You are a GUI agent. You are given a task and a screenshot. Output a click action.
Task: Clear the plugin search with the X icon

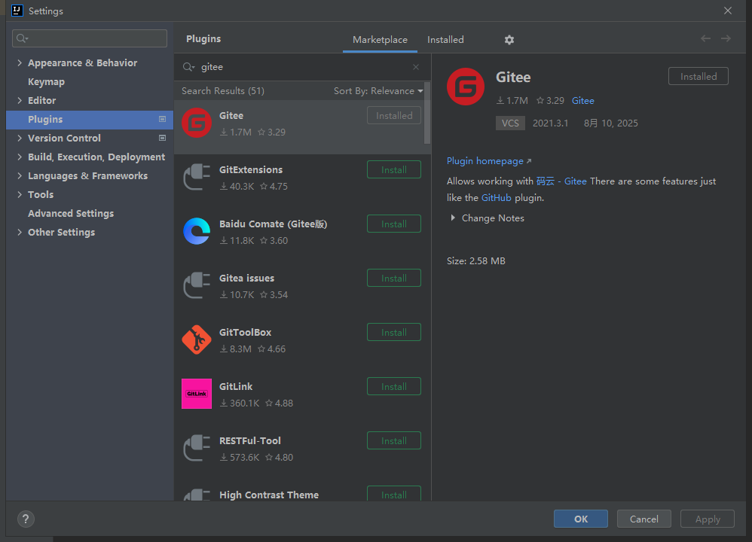(416, 67)
